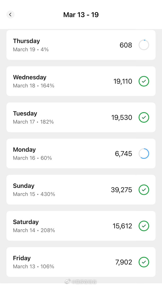Open the Thursday March 19 entry

66,45
